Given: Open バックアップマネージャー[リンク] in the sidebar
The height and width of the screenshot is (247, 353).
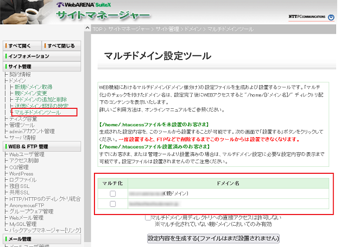Looking at the screenshot, I should pos(45,230).
